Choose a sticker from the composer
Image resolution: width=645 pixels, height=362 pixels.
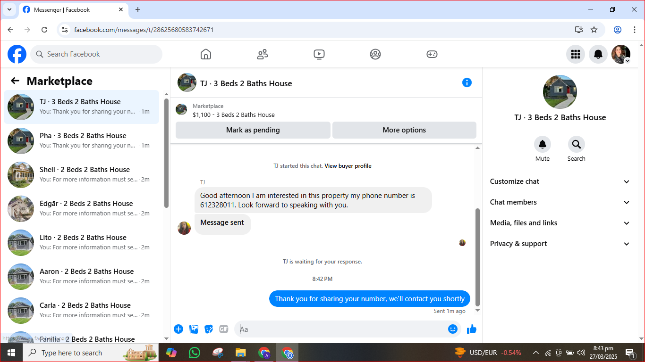(209, 329)
